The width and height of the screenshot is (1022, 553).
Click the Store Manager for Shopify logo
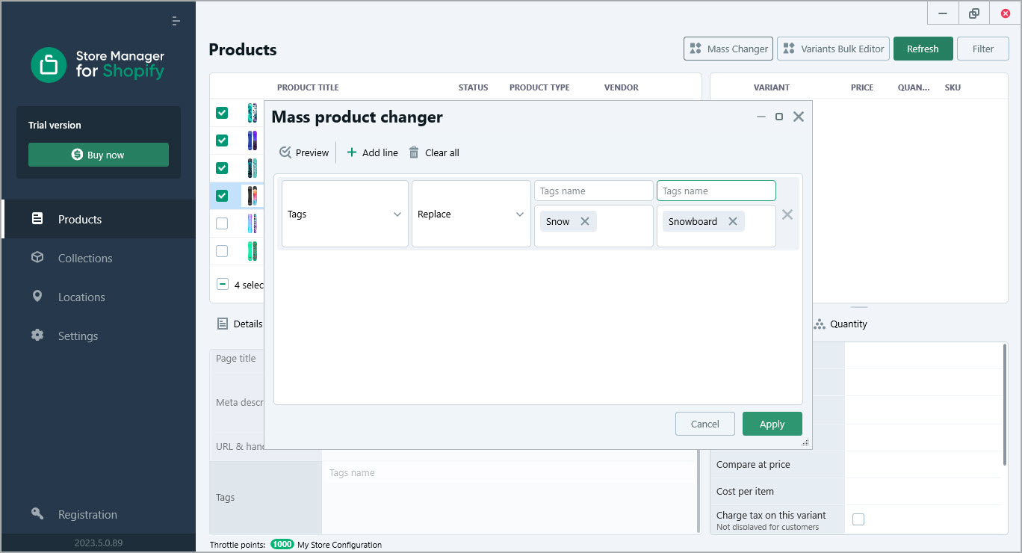(x=98, y=65)
